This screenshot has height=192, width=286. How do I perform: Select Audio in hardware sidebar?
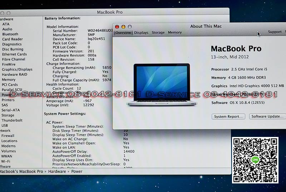7,29
